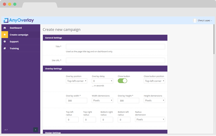
Task: Focus the Title input field
Action: tap(116, 46)
